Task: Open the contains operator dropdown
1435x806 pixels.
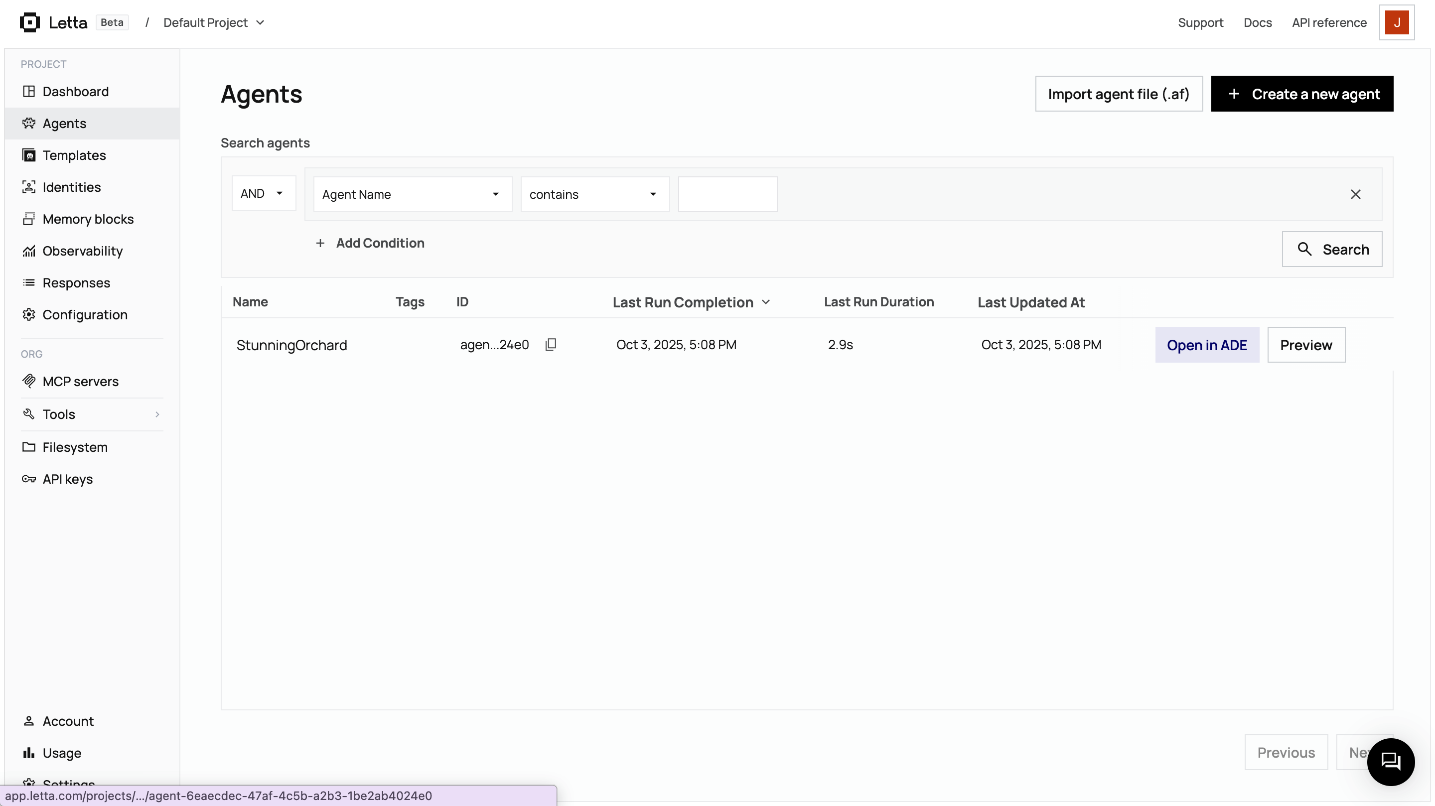Action: point(594,194)
